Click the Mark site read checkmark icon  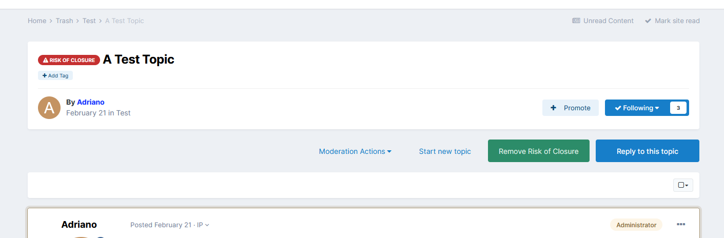[x=648, y=21]
